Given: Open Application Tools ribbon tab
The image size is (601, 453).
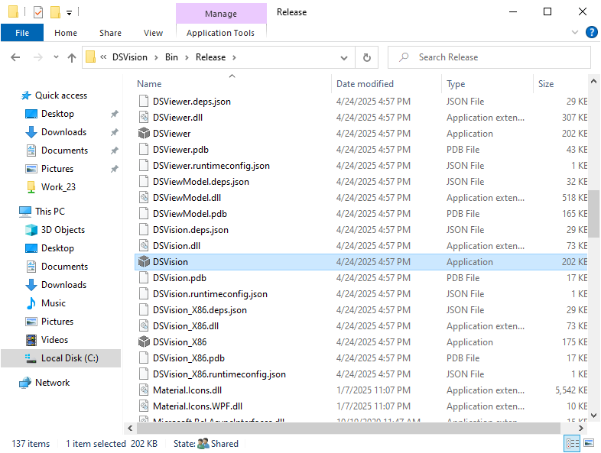Looking at the screenshot, I should tap(221, 33).
